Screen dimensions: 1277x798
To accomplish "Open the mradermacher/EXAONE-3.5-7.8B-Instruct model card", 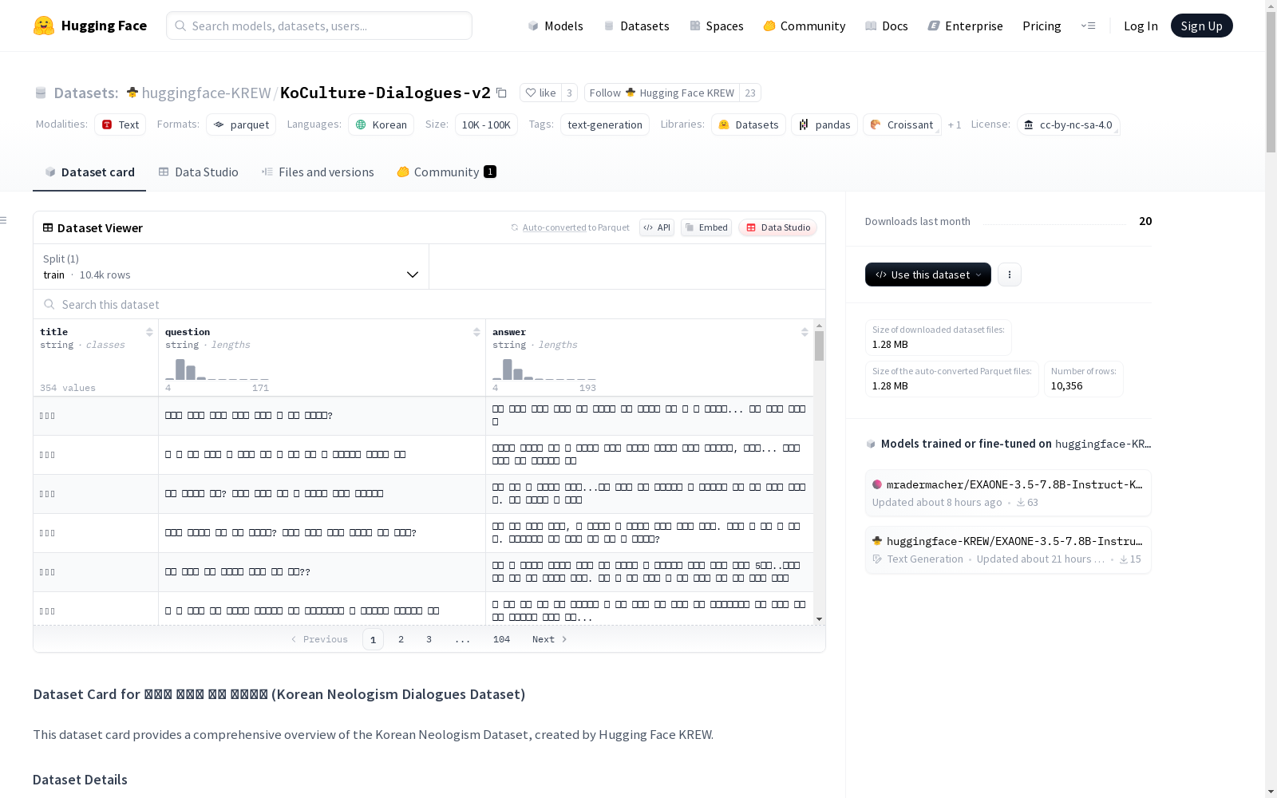I will click(x=1008, y=493).
